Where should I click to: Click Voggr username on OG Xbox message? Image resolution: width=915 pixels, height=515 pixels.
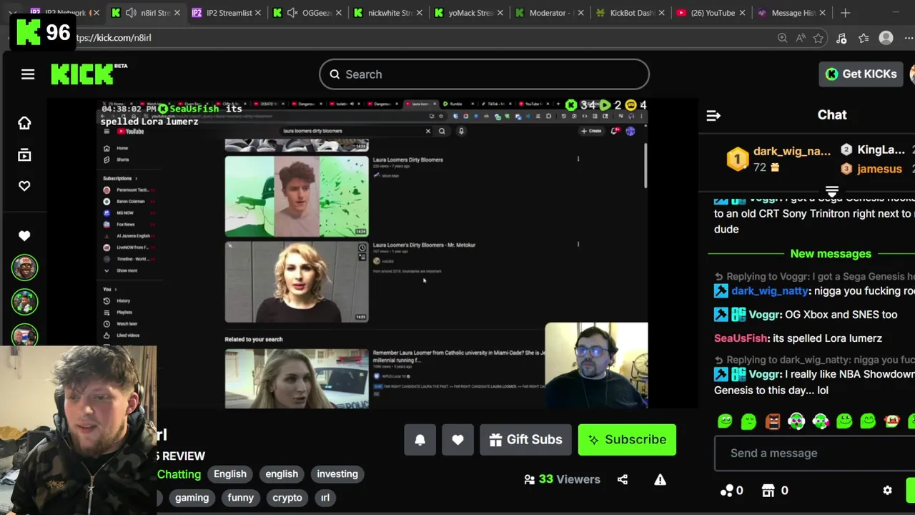[x=763, y=315]
